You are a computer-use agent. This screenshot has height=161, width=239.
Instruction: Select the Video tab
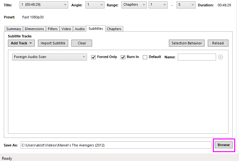tap(66, 29)
